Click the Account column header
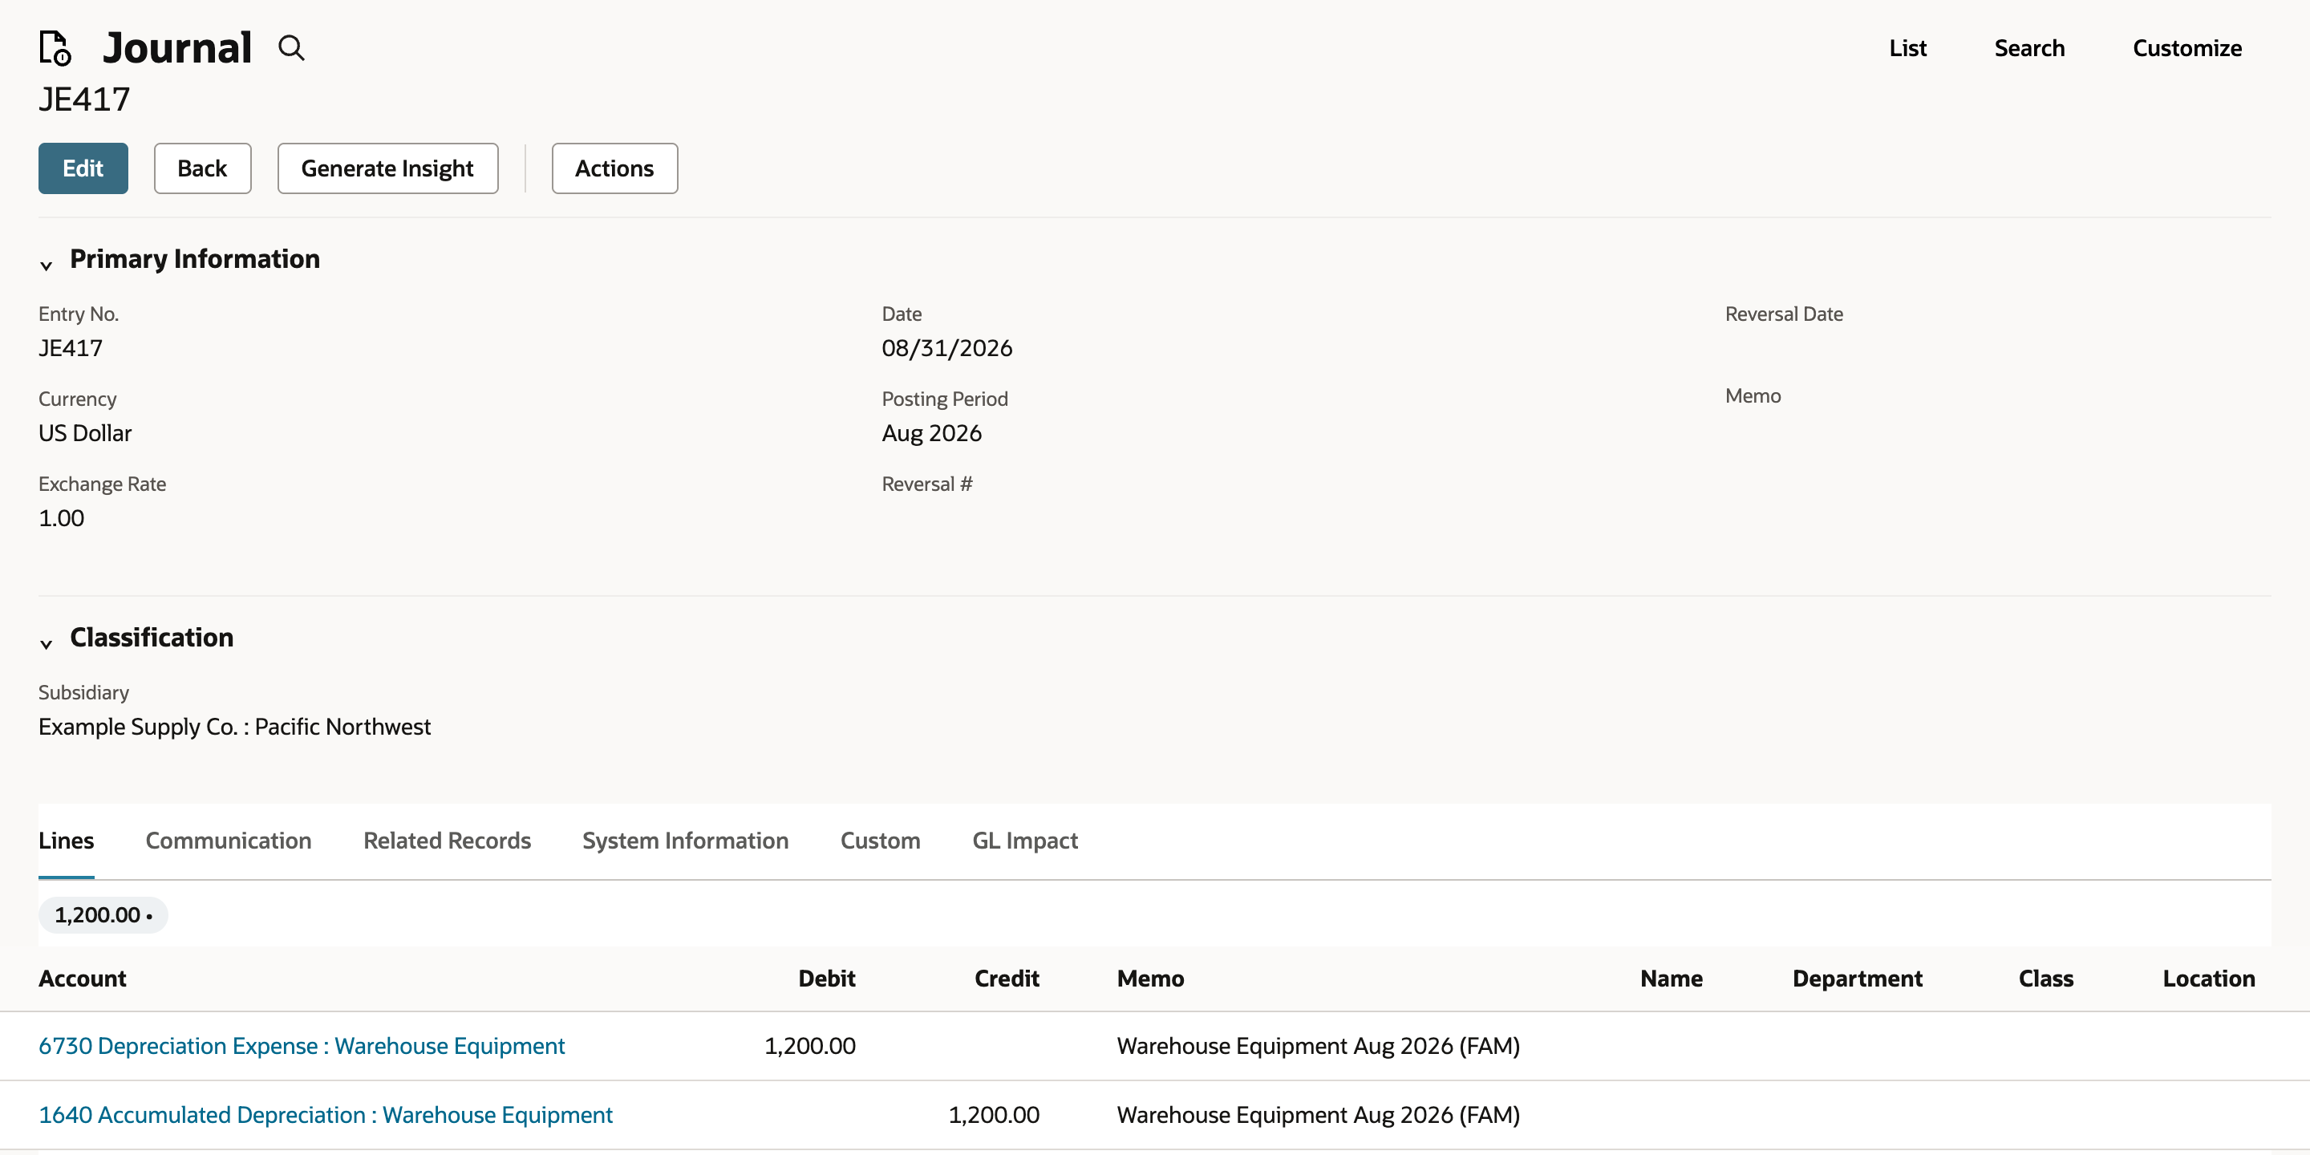The image size is (2310, 1155). pyautogui.click(x=83, y=979)
